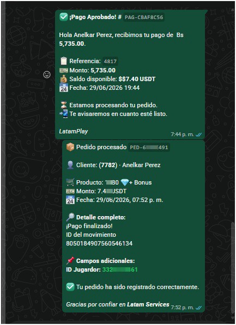Click the checkmark emoji beside Tu pedido ha sido registrado

[70, 287]
